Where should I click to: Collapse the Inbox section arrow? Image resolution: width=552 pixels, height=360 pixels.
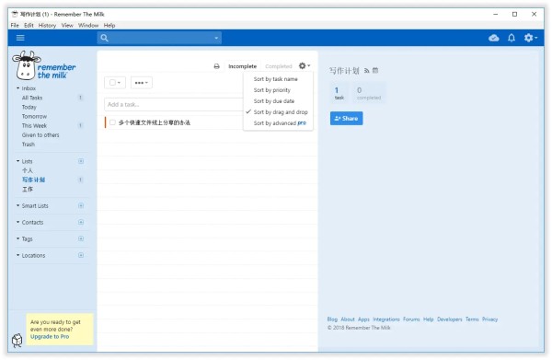(18, 88)
